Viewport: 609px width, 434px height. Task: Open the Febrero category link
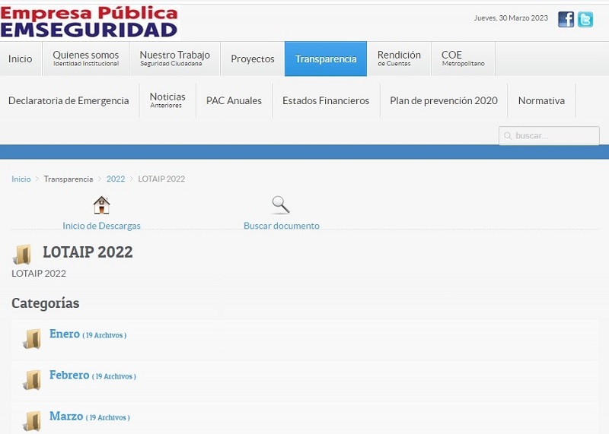[69, 375]
